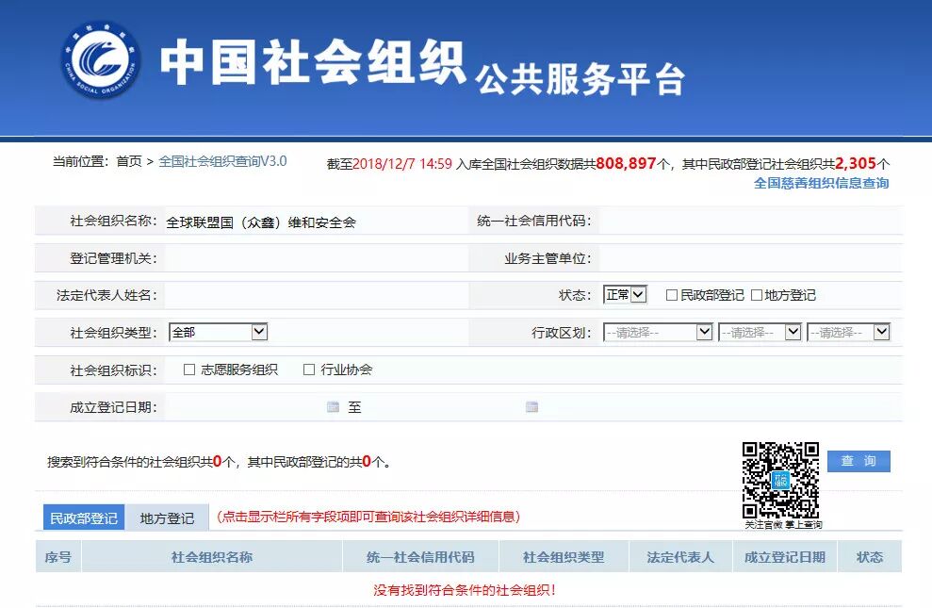This screenshot has width=932, height=608.
Task: Click the 2,305 ministry count number
Action: tap(856, 163)
